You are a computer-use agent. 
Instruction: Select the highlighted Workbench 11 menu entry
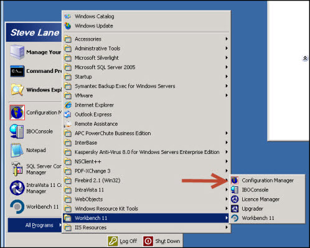(x=146, y=218)
